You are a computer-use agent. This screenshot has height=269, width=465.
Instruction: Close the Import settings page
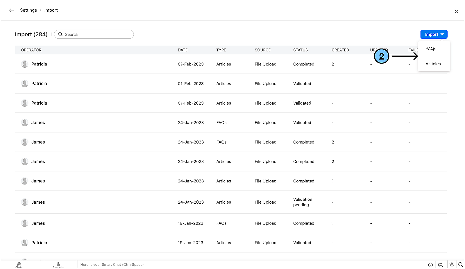point(456,11)
